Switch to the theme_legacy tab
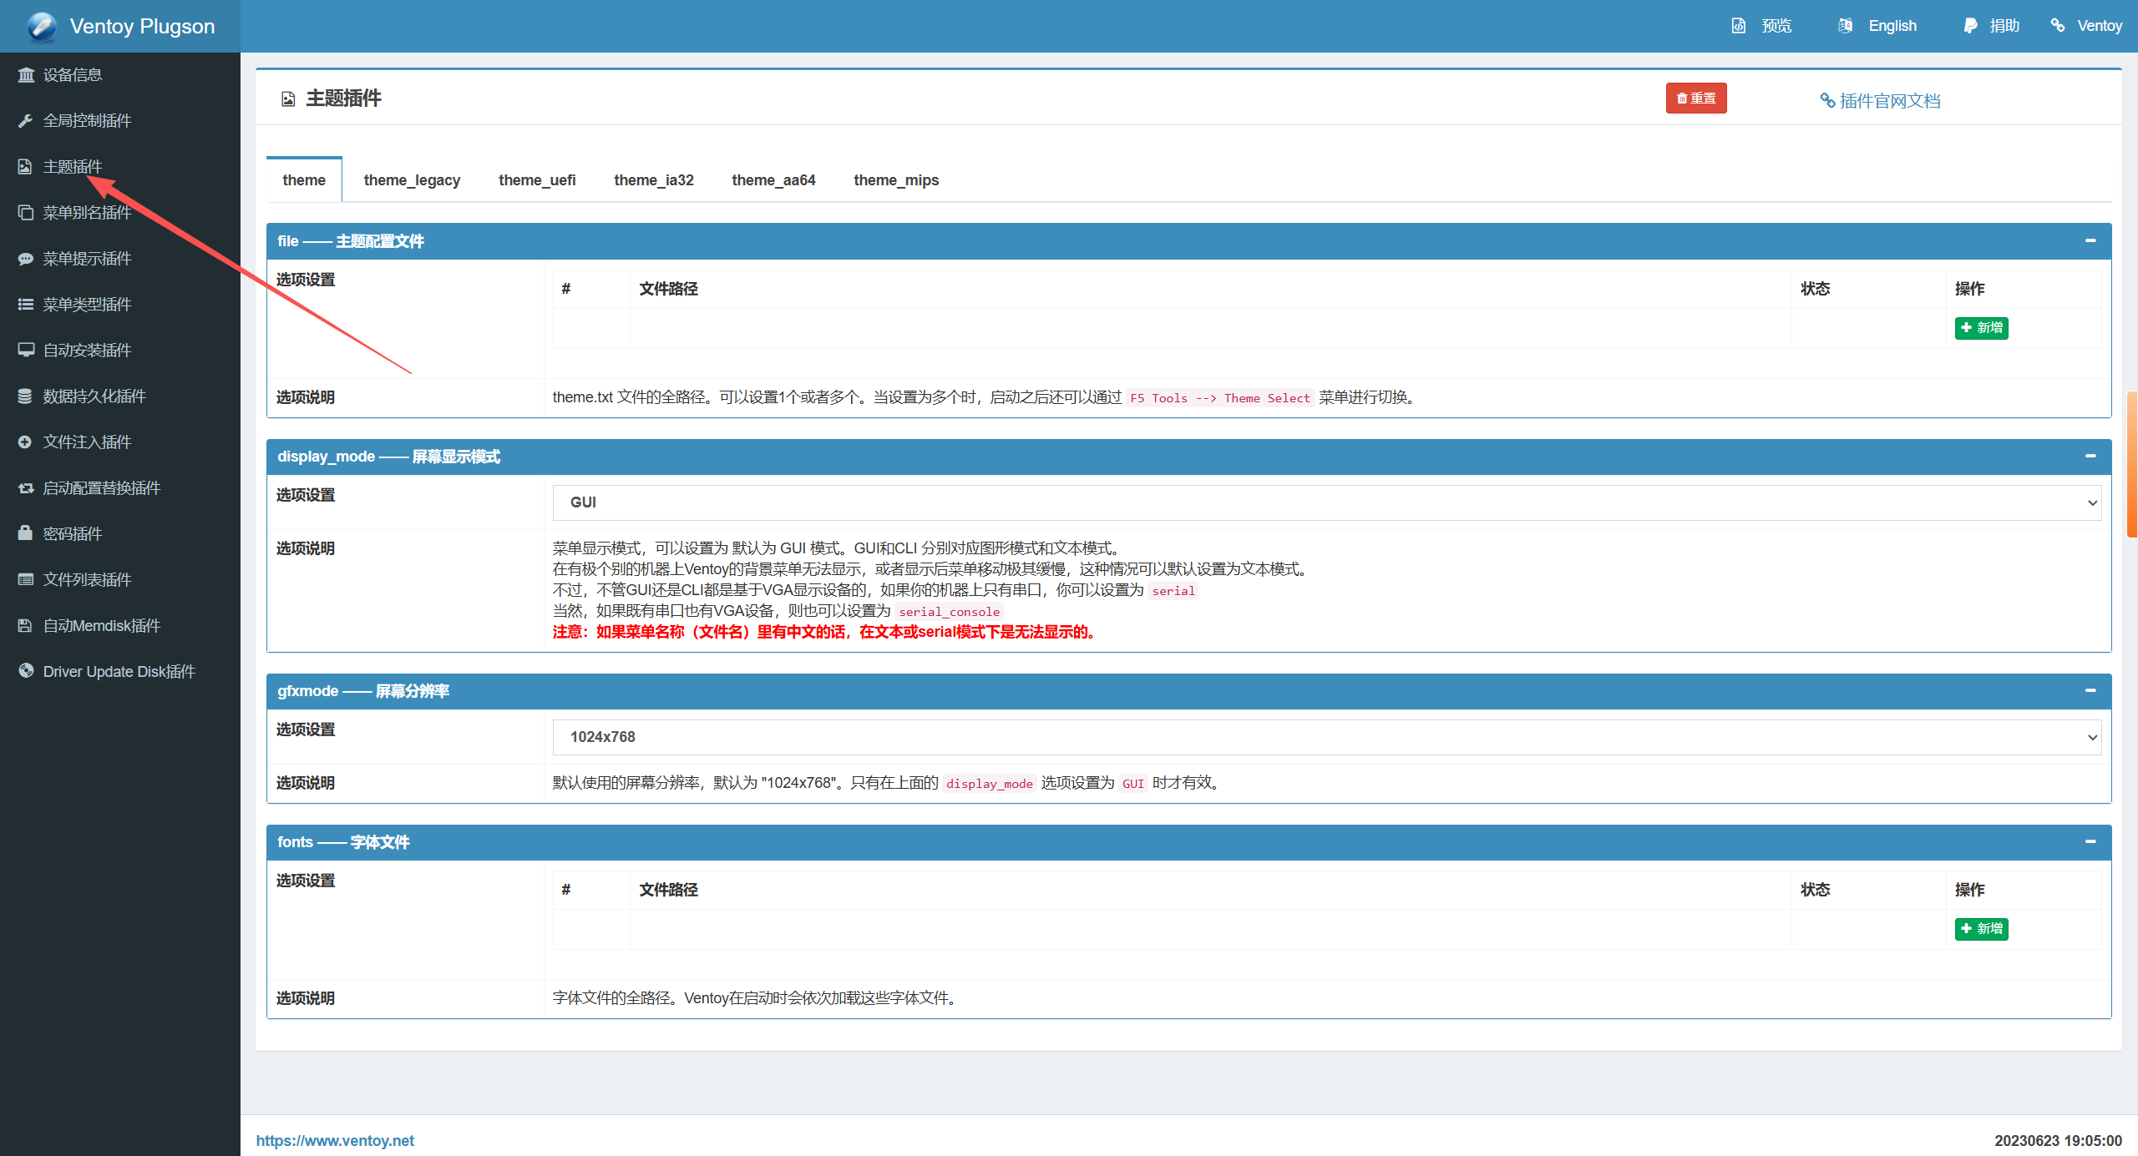This screenshot has height=1156, width=2138. click(412, 180)
